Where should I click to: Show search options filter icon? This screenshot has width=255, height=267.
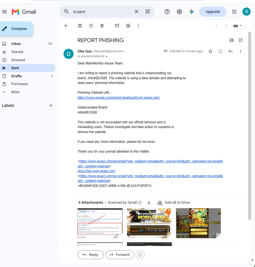click(x=148, y=12)
